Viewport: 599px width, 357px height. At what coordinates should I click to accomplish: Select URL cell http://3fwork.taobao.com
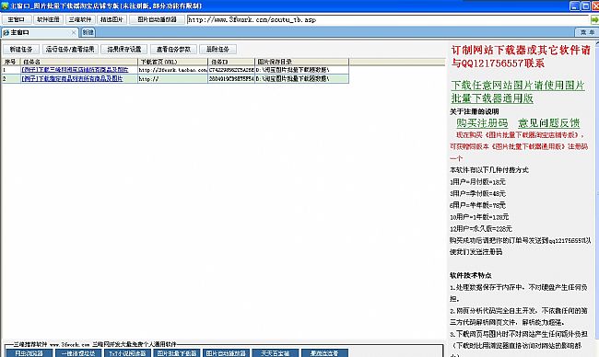(172, 70)
